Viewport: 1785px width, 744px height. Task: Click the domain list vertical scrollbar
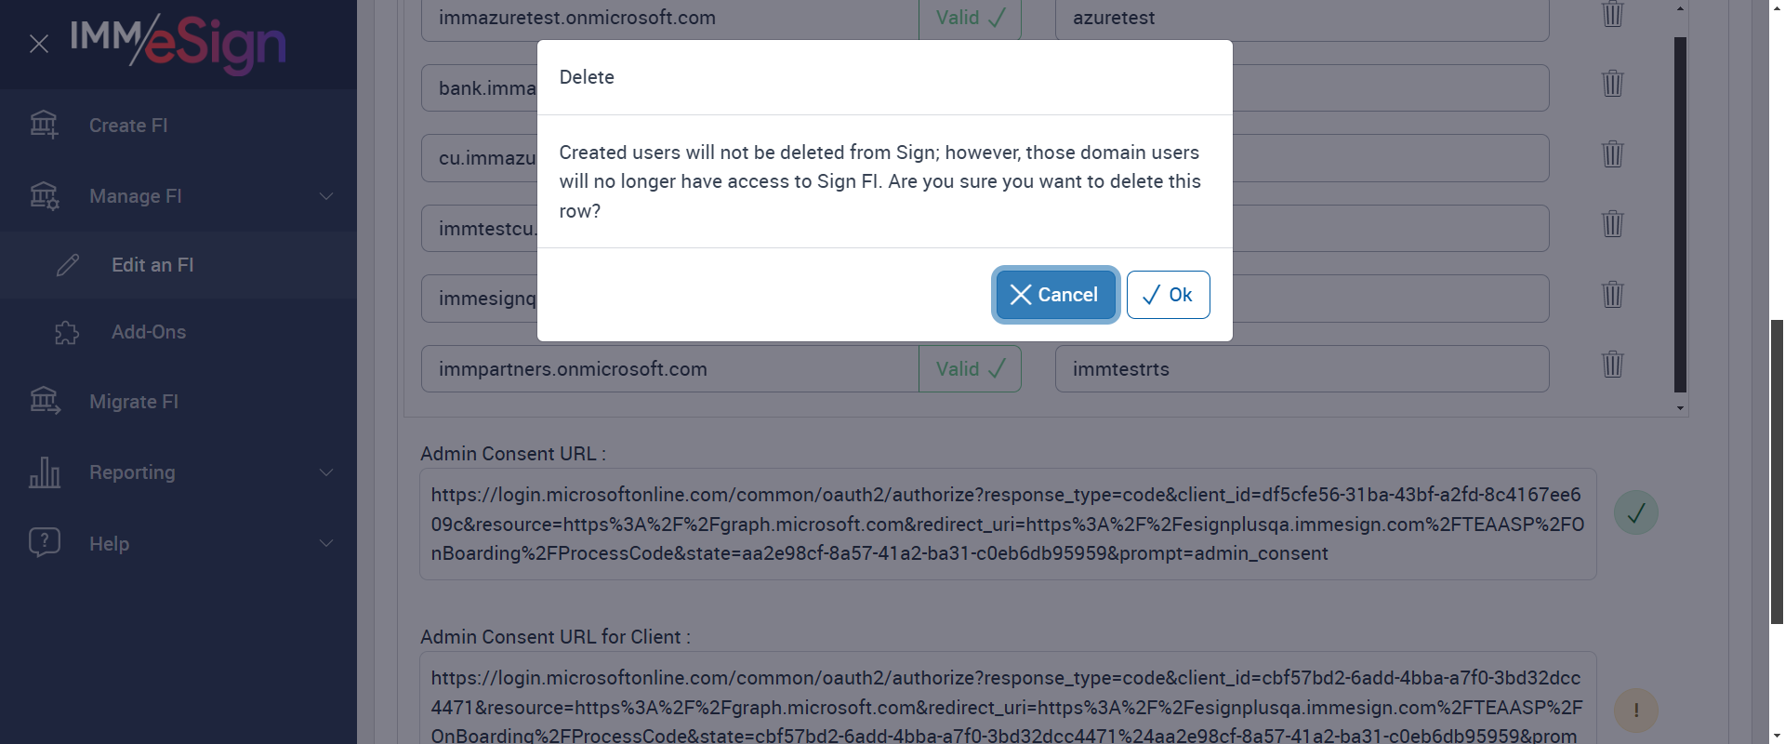tap(1680, 214)
